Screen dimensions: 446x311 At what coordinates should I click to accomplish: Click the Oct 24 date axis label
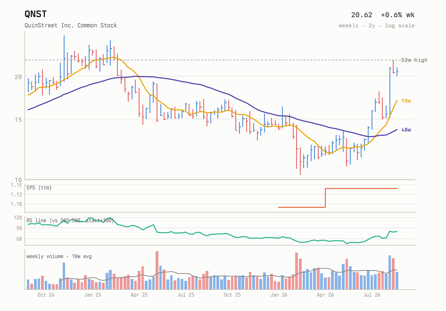click(x=46, y=295)
